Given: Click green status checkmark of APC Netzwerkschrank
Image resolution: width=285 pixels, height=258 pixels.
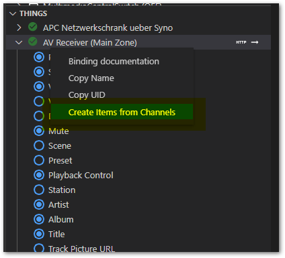Looking at the screenshot, I should tap(33, 27).
